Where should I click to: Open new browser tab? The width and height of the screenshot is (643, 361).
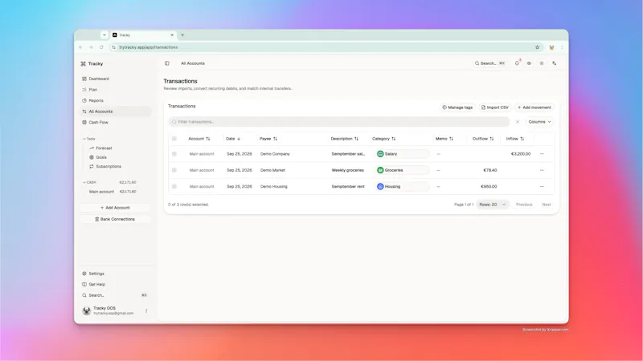[182, 35]
